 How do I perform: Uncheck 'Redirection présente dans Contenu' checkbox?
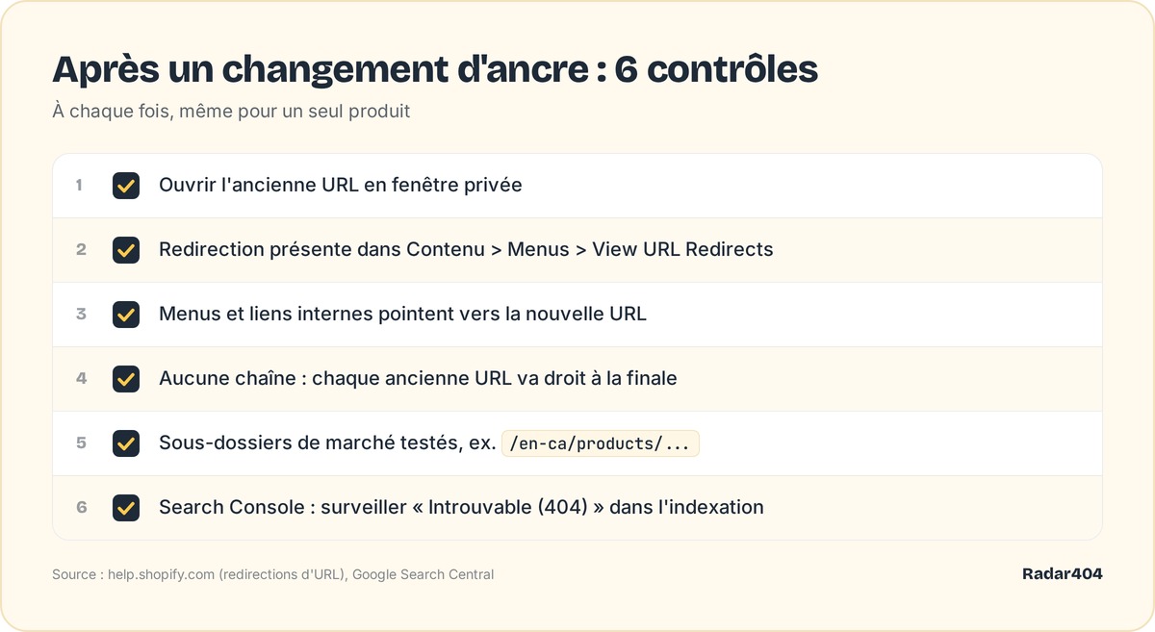(126, 250)
